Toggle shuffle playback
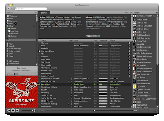 [x=143, y=110]
